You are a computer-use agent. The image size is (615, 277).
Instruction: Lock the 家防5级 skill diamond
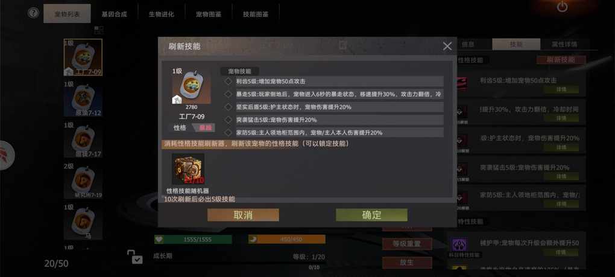(x=229, y=133)
